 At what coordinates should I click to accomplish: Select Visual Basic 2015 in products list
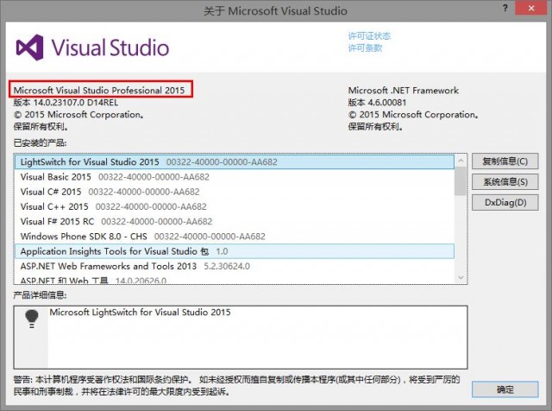pos(234,177)
